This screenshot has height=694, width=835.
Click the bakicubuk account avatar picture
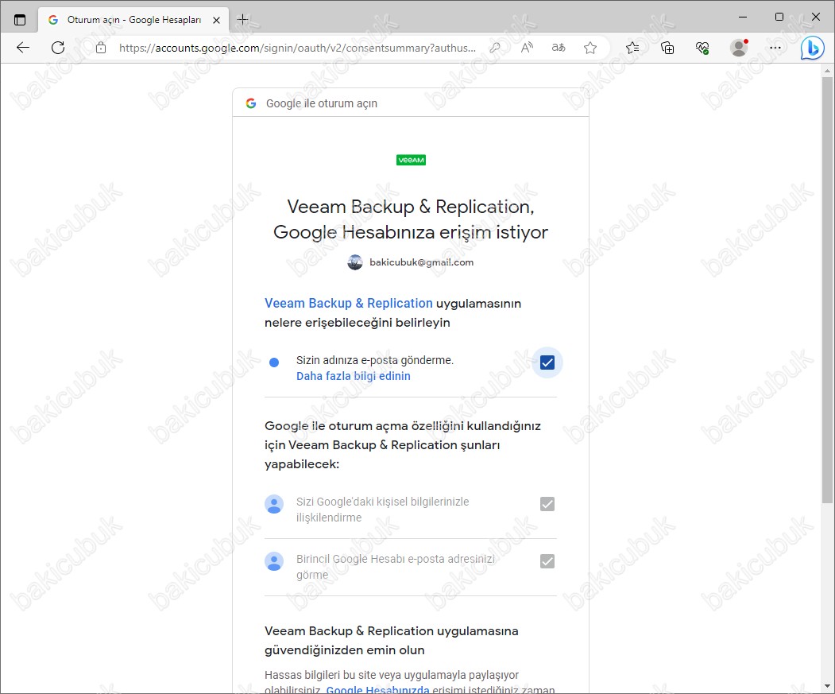coord(355,262)
